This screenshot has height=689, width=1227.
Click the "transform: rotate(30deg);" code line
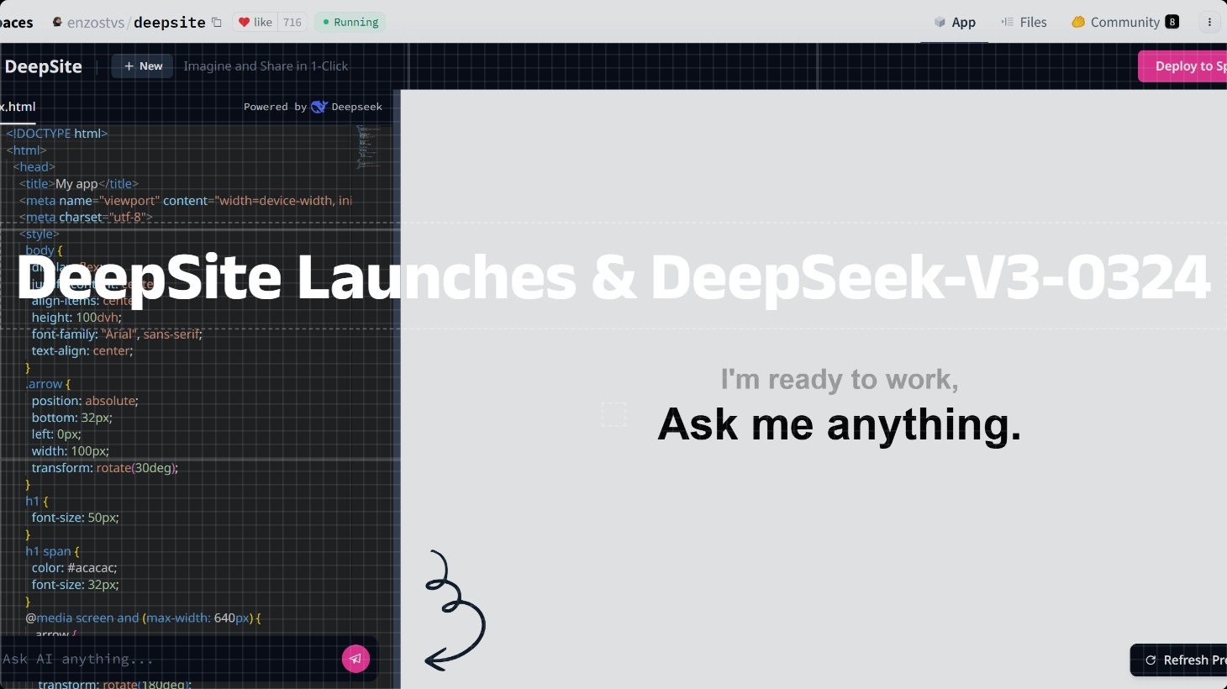point(105,468)
